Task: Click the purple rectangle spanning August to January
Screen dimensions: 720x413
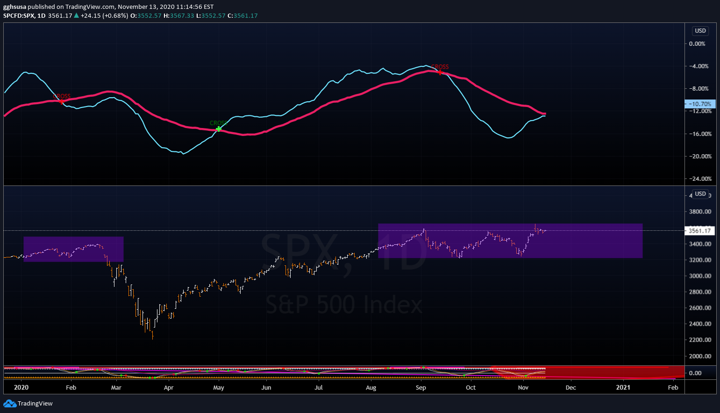Action: [x=510, y=241]
